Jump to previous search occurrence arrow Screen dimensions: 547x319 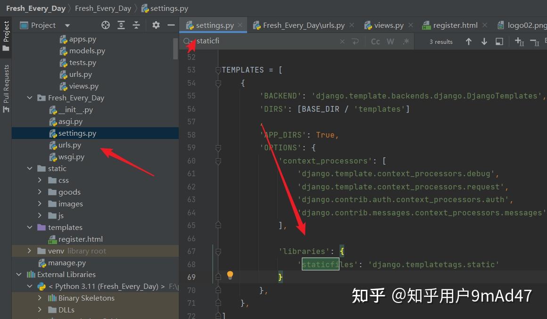click(469, 41)
